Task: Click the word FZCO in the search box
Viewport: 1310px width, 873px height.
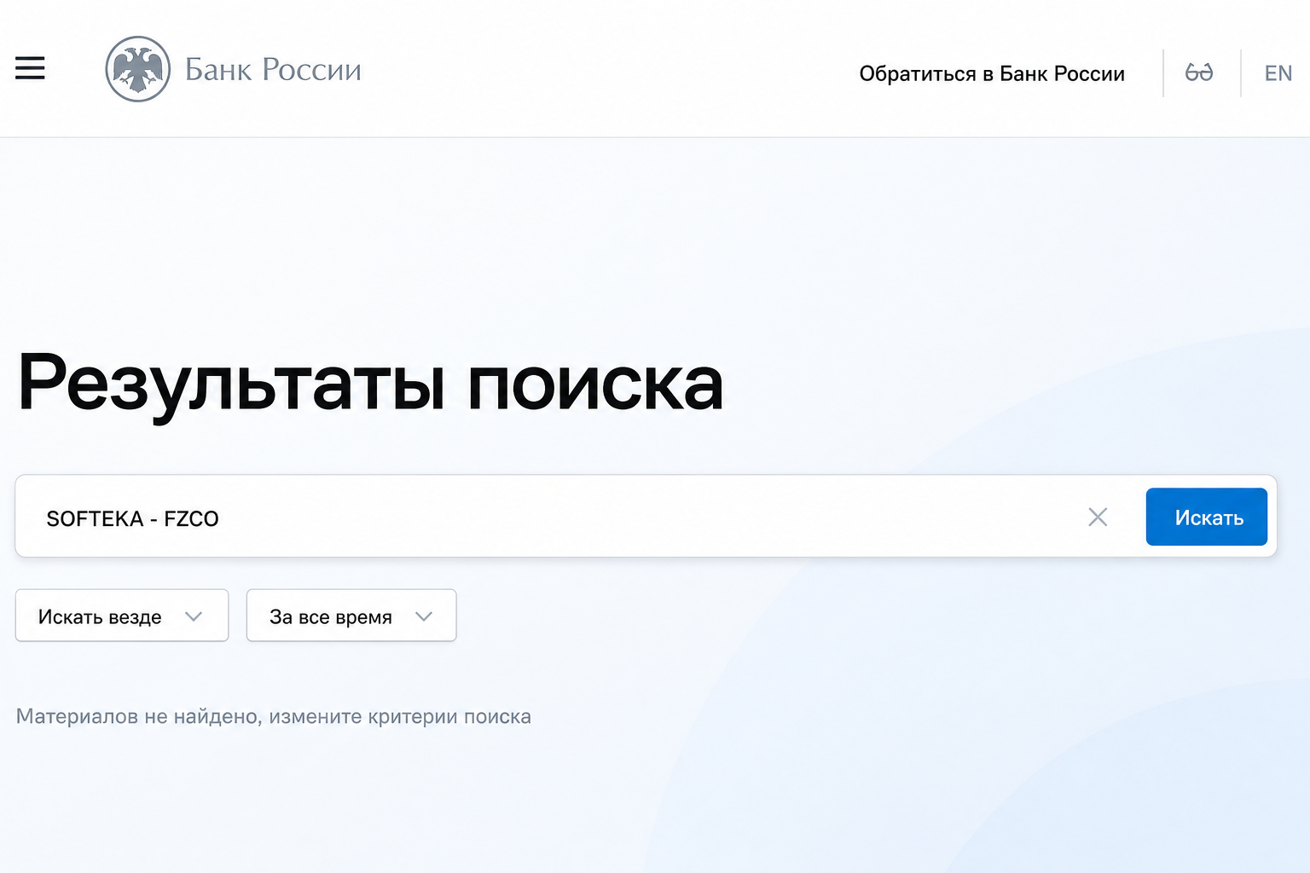Action: point(191,518)
